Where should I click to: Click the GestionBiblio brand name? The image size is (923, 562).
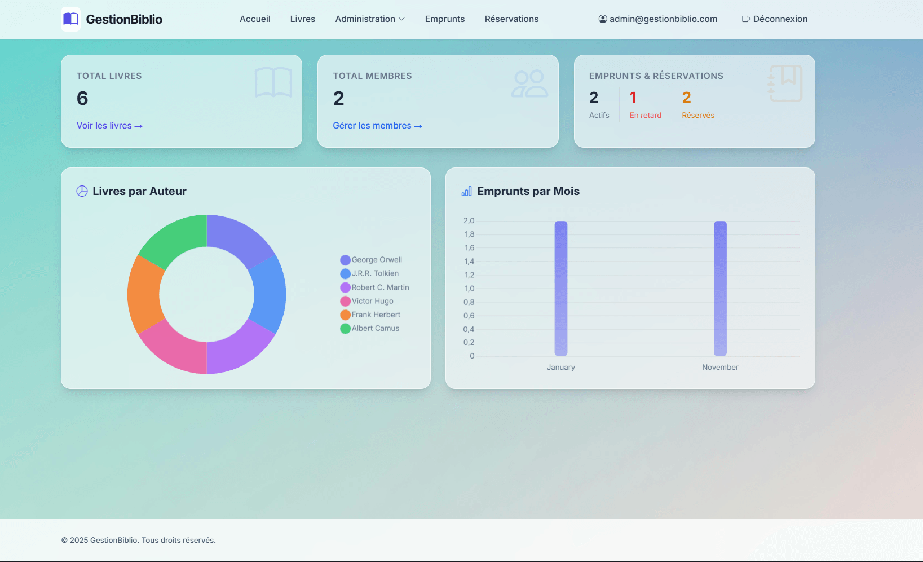coord(124,19)
